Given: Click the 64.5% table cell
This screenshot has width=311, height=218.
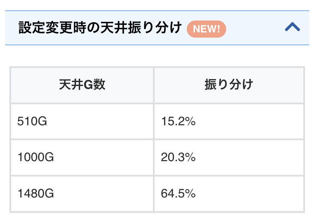Looking at the screenshot, I should [x=229, y=194].
